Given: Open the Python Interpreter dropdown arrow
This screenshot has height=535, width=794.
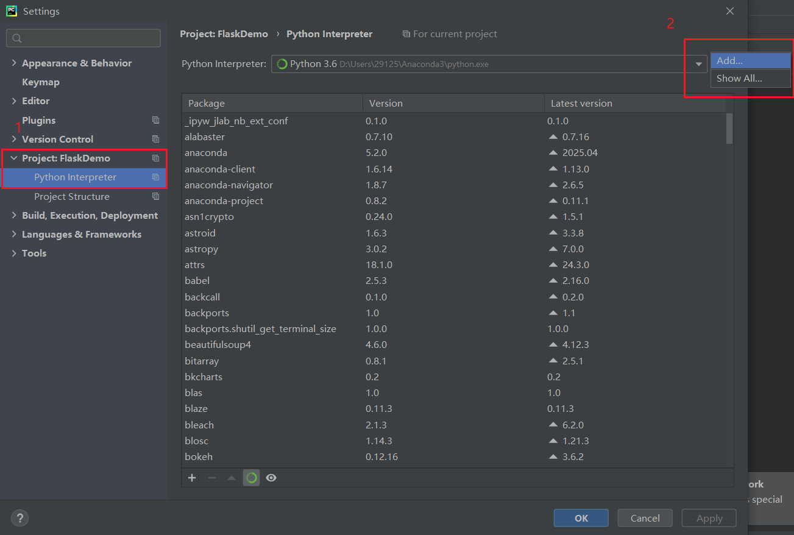Looking at the screenshot, I should point(698,64).
